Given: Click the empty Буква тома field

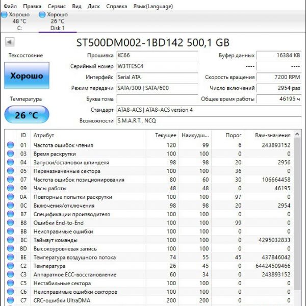Looking at the screenshot, I should pyautogui.click(x=157, y=99).
